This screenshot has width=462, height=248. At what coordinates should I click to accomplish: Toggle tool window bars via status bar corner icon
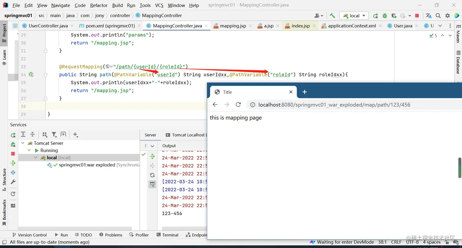[4, 242]
